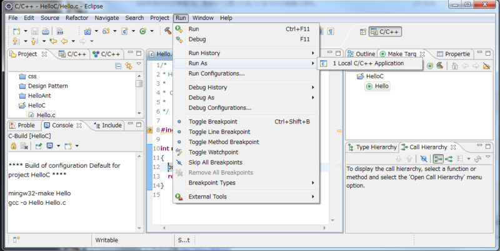Image resolution: width=500 pixels, height=251 pixels.
Task: Open the New C/C++ Project dropdown arrow
Action: tap(96, 31)
